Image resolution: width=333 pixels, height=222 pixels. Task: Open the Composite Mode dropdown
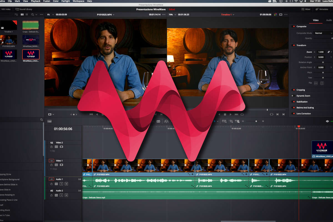(x=323, y=33)
